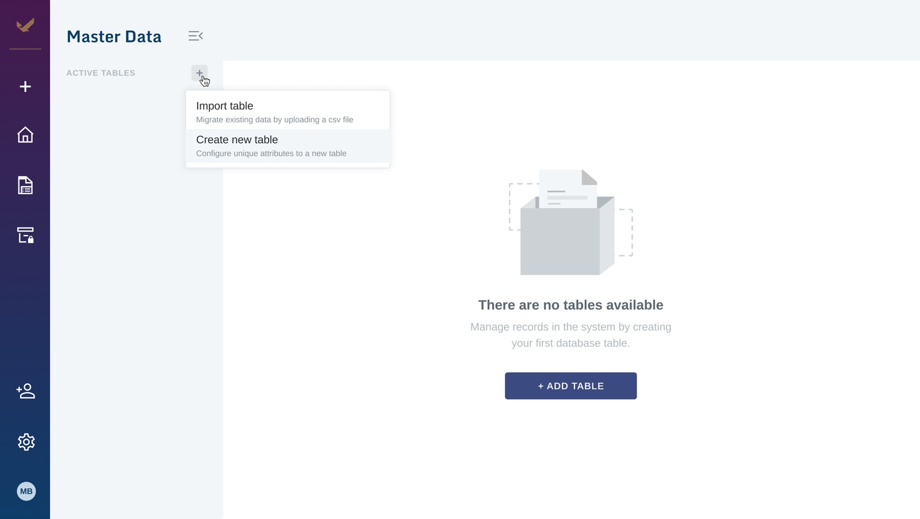Click 'Migrate existing data by uploading a csv file'
The height and width of the screenshot is (519, 920).
click(274, 120)
